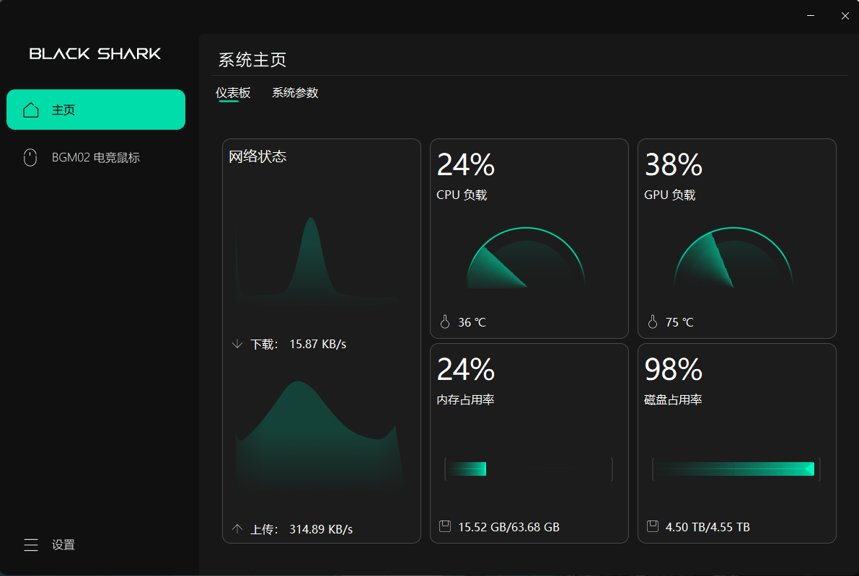859x576 pixels.
Task: Click the 36 ℃ temperature reading
Action: point(472,322)
